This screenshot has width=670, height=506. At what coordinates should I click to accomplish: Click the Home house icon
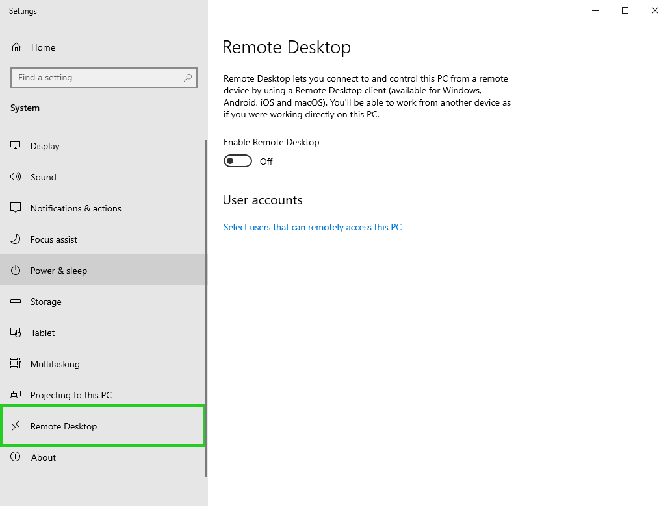pyautogui.click(x=16, y=47)
